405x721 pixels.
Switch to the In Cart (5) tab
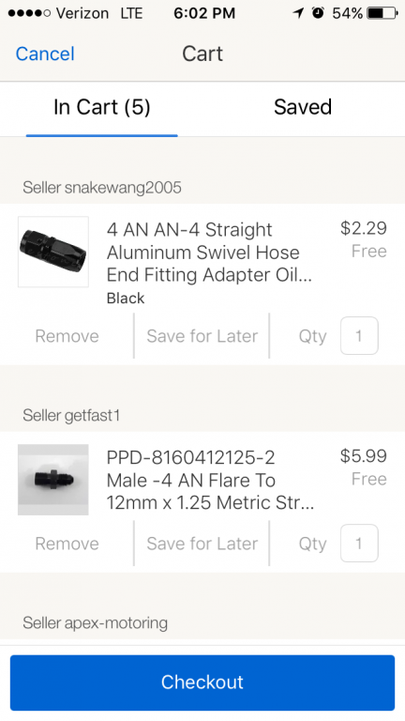[101, 109]
